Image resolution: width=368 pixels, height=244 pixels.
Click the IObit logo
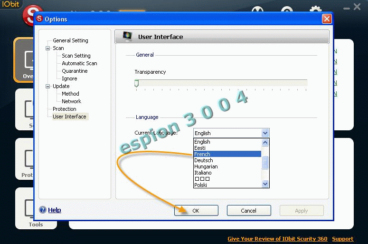point(10,4)
